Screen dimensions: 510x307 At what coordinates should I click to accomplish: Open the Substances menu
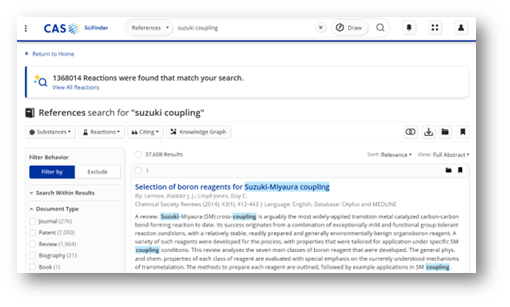[50, 132]
